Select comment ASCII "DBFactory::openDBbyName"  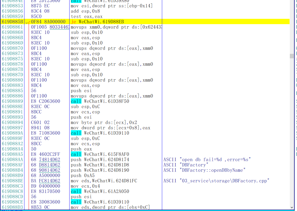204,170
